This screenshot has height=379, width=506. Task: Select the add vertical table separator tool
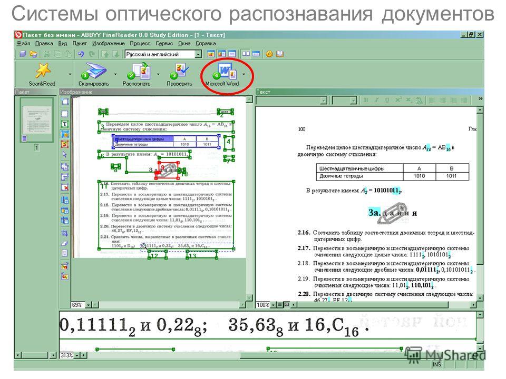[x=65, y=200]
